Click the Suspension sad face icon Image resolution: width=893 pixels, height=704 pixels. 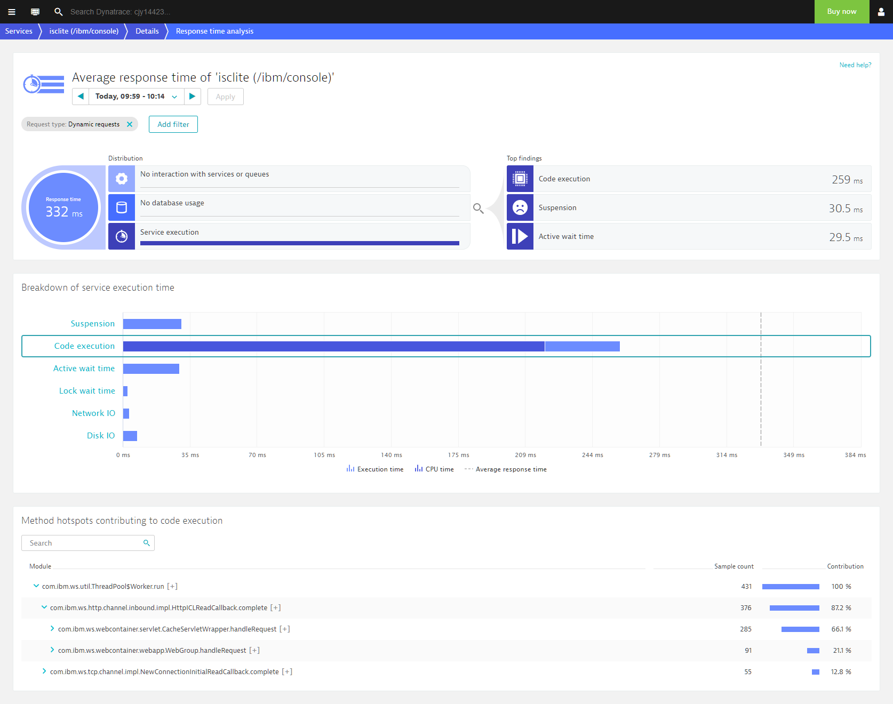click(x=520, y=207)
